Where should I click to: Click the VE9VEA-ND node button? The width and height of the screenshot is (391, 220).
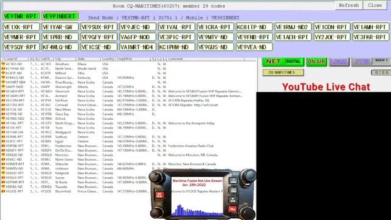tap(254, 47)
